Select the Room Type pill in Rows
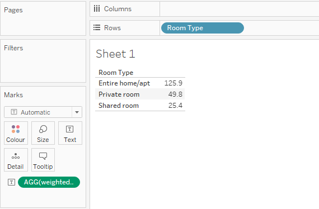This screenshot has height=209, width=319. click(x=203, y=28)
